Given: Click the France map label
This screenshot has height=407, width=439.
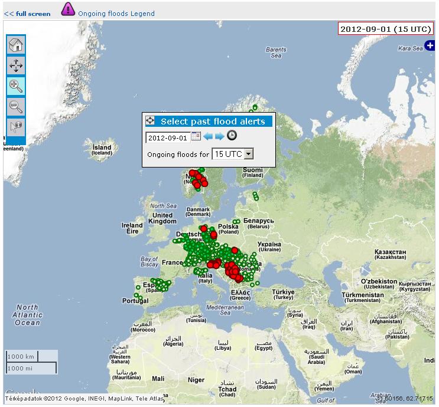Looking at the screenshot, I should pos(172,262).
